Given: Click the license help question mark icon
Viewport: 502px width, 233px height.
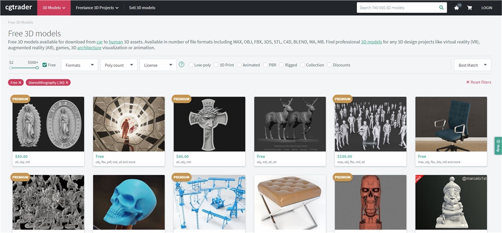Looking at the screenshot, I should (x=181, y=65).
